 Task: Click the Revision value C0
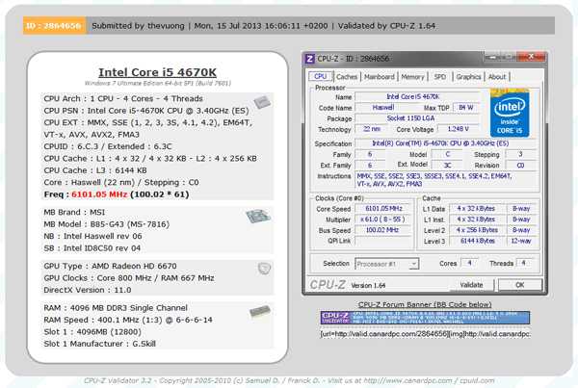point(520,165)
